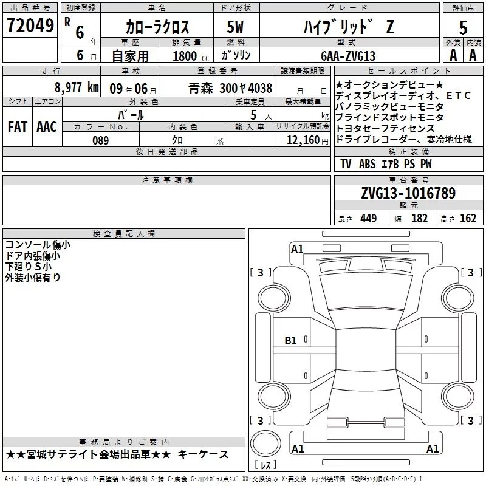
Task: Click the model code 6AA-ZVG13
Action: click(348, 56)
